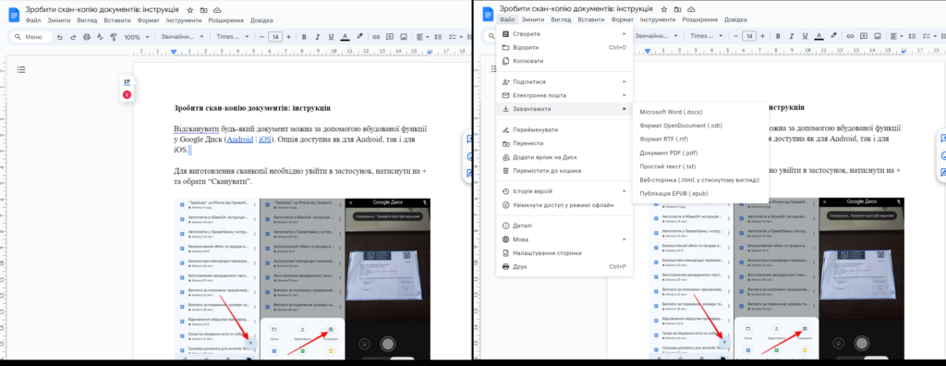The height and width of the screenshot is (366, 946).
Task: Add a comment from left window toolbar
Action: pyautogui.click(x=389, y=37)
